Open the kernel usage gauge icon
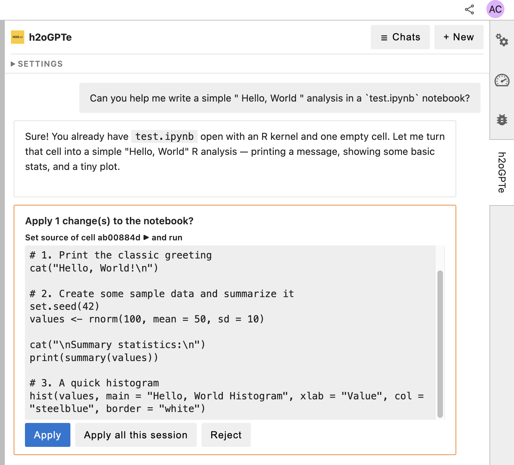Screen dimensions: 514x465 (x=502, y=80)
